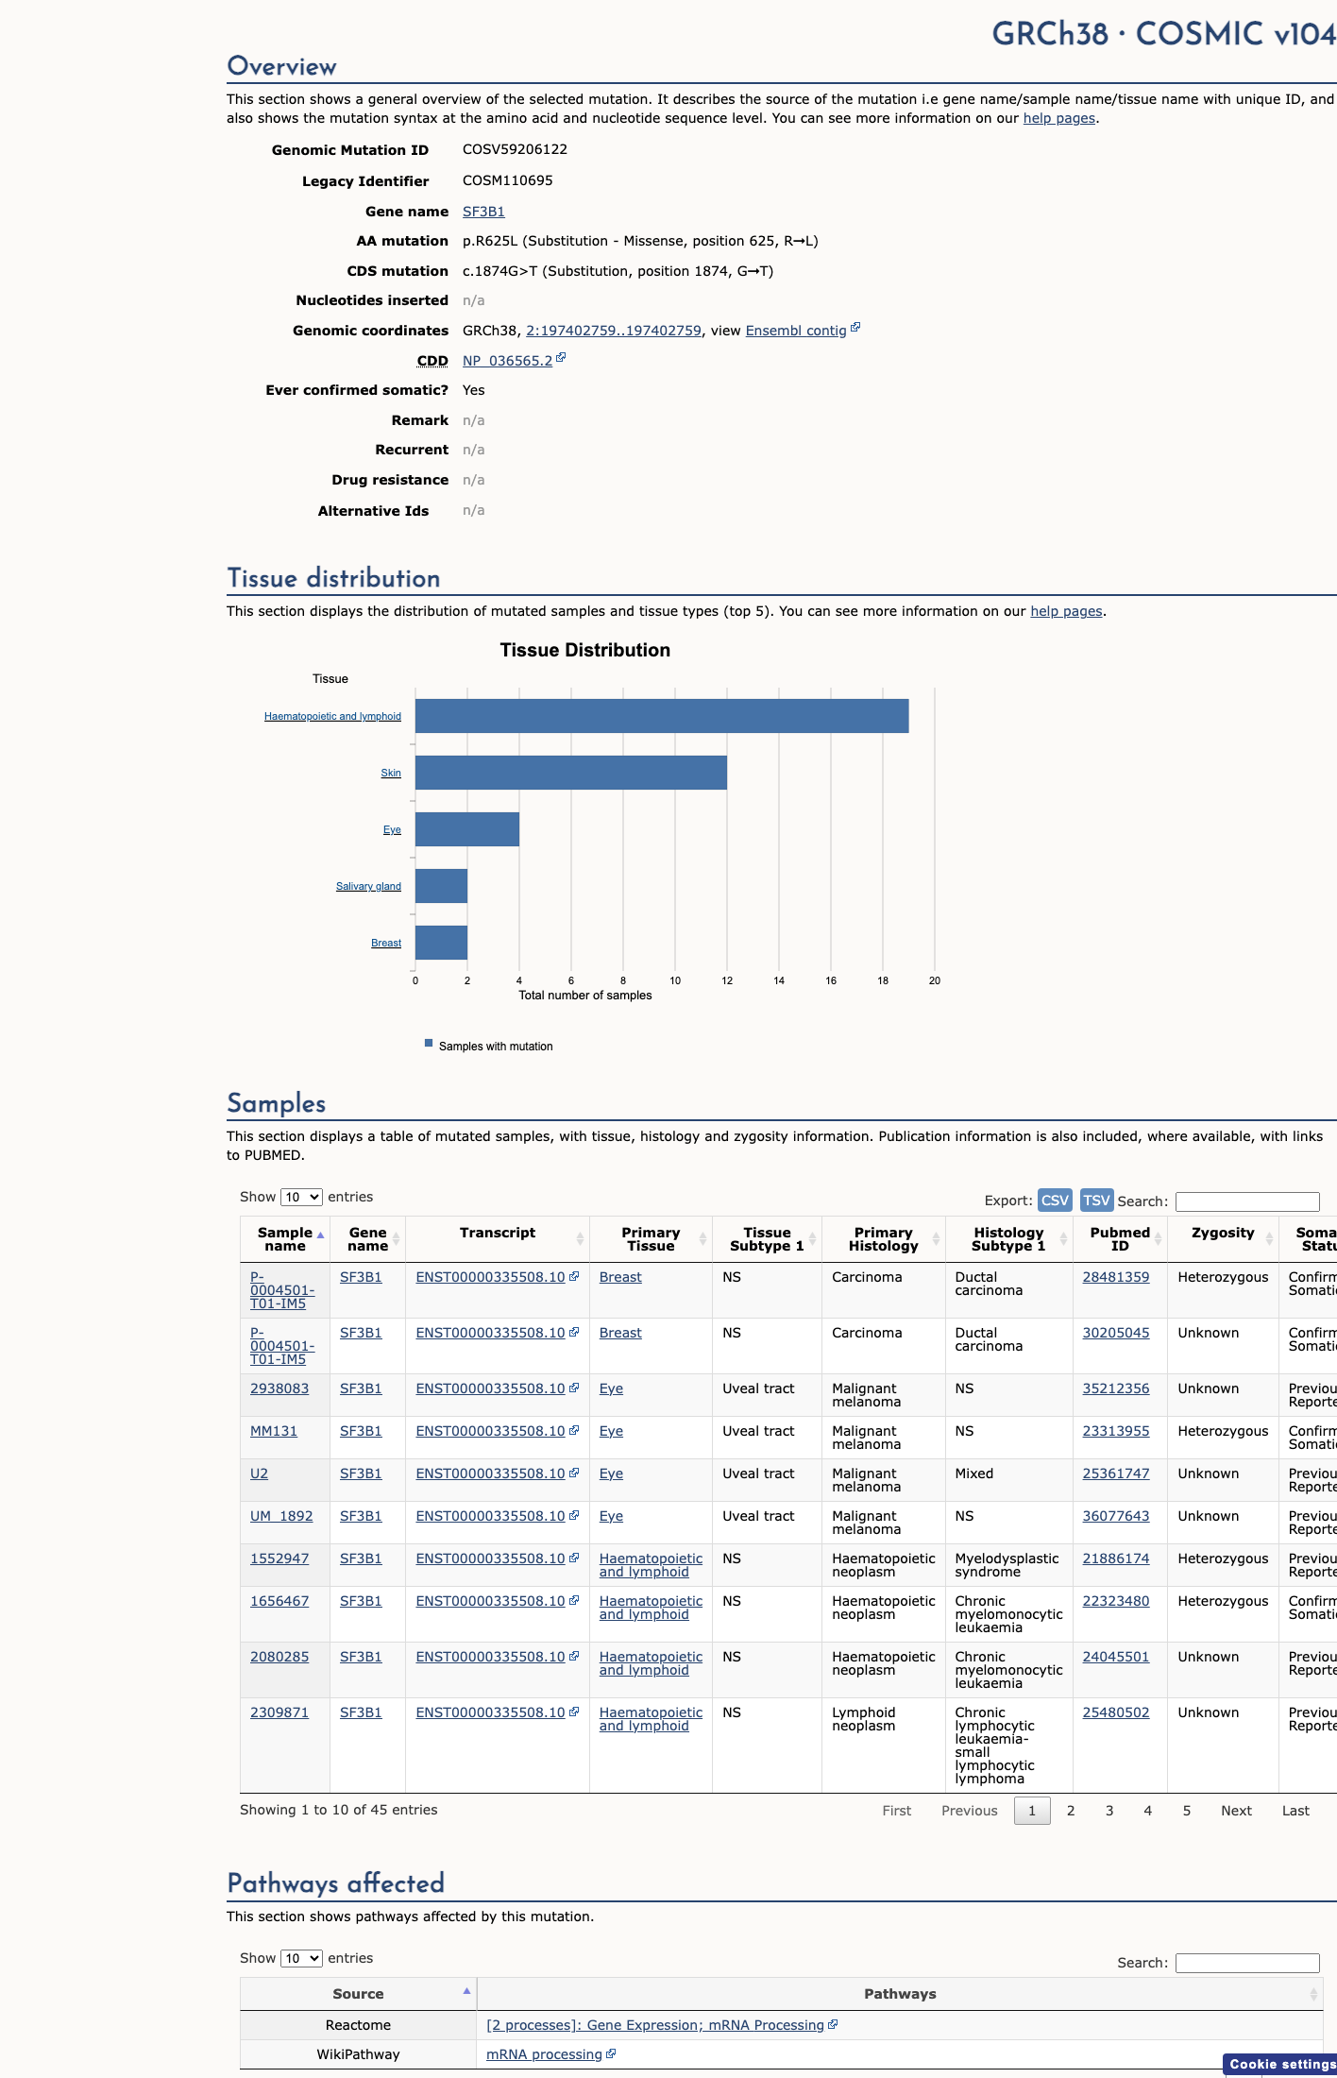Export the samples table as CSV
Viewport: 1337px width, 2078px height.
[1055, 1201]
